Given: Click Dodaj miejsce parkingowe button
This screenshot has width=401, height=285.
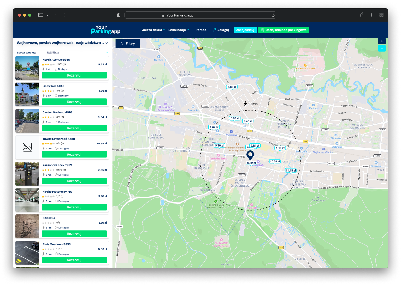Looking at the screenshot, I should pos(284,30).
